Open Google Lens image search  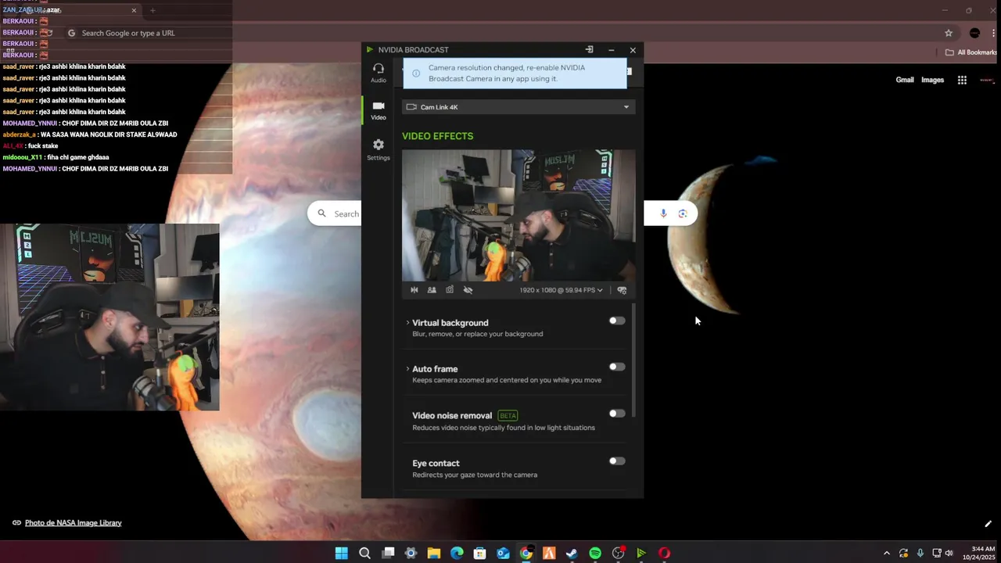683,213
